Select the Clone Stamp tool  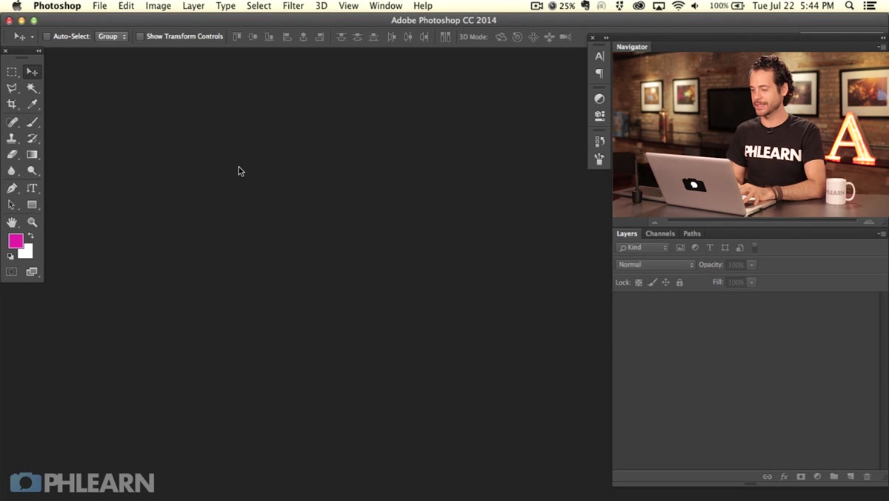click(12, 139)
